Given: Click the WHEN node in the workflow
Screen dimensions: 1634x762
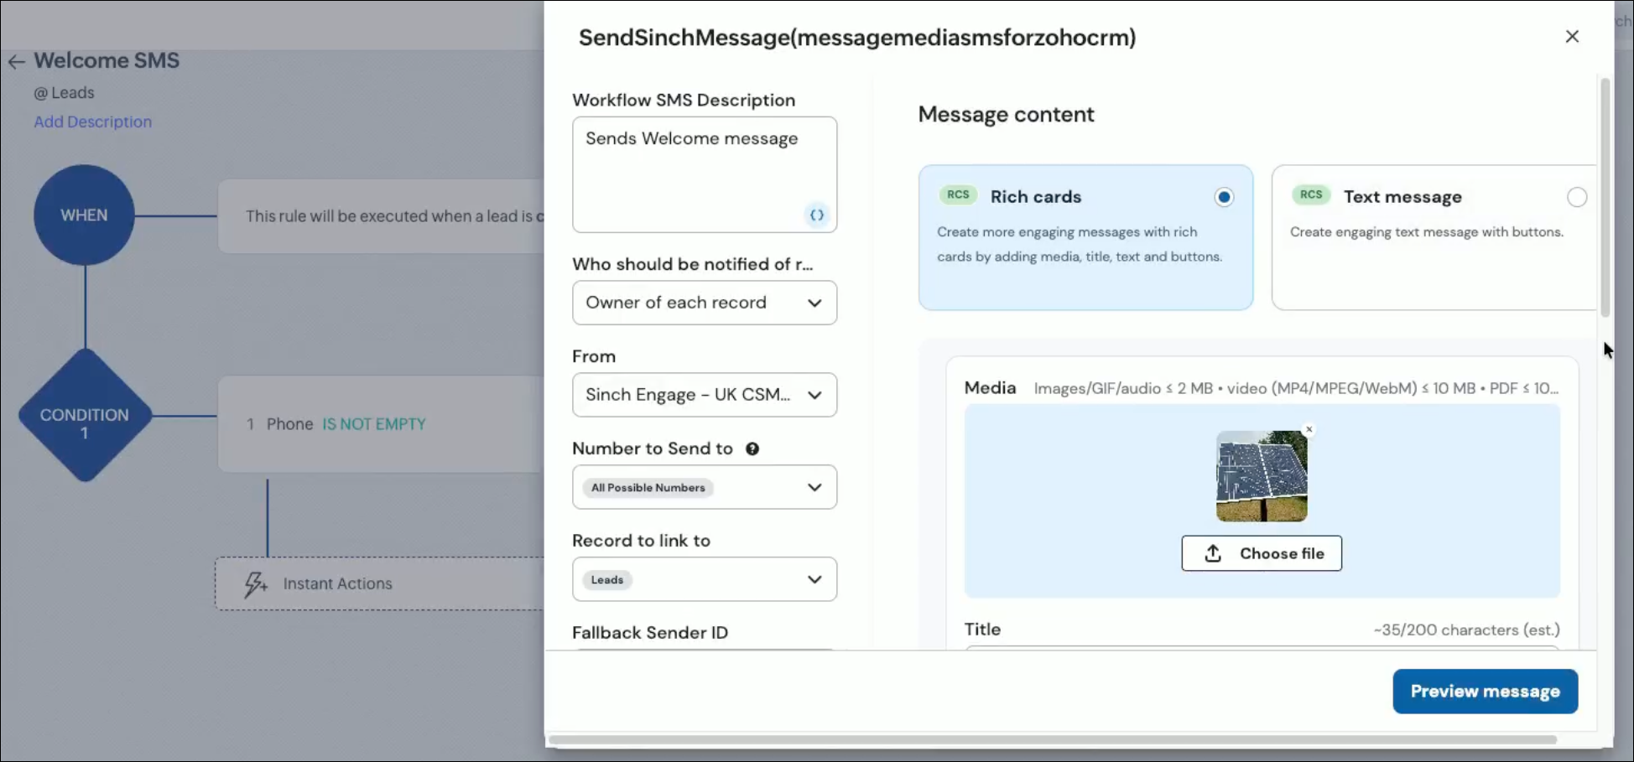Looking at the screenshot, I should tap(84, 215).
